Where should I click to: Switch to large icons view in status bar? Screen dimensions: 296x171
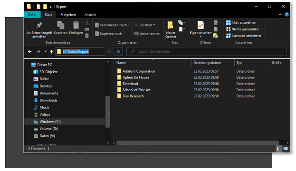tap(286, 149)
